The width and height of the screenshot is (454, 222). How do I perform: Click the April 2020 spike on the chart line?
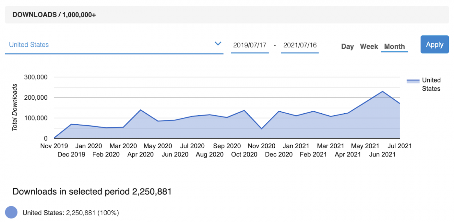coord(140,110)
